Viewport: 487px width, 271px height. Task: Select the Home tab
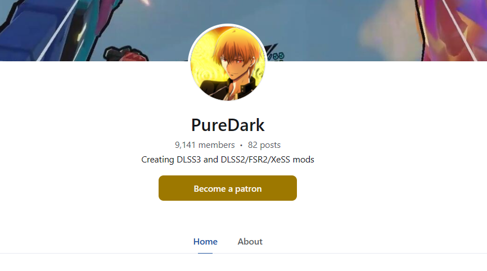click(x=205, y=242)
